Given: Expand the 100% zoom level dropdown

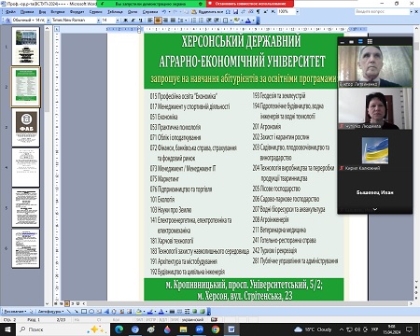Looking at the screenshot, I should tap(297, 11).
